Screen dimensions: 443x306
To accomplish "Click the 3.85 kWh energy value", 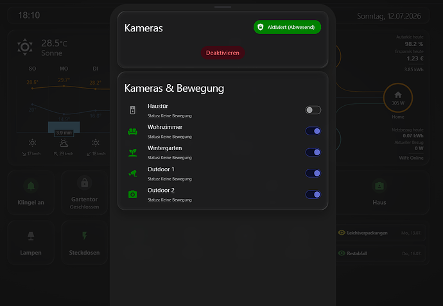I will [413, 69].
